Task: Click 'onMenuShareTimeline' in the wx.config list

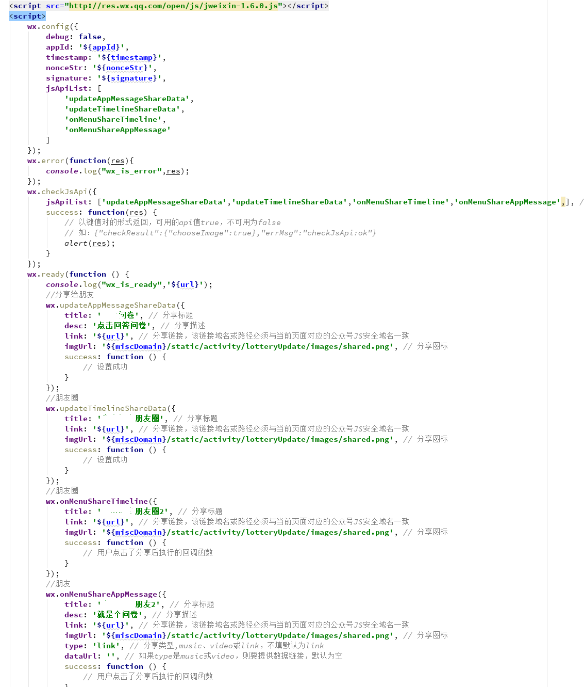Action: point(113,119)
